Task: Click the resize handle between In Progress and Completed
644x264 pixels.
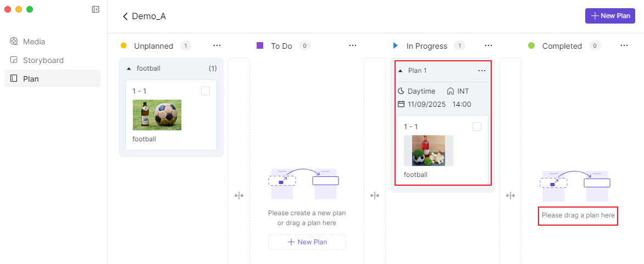Action: (510, 196)
